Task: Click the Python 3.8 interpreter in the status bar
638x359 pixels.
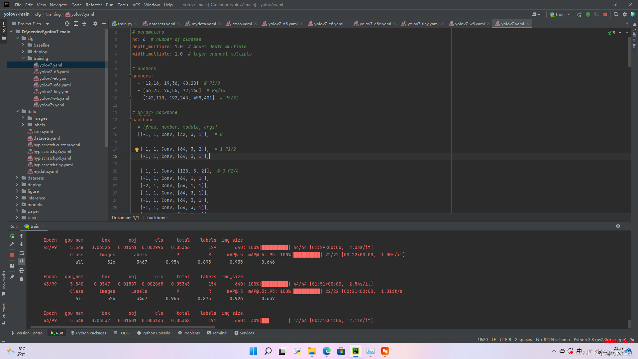Action: (x=600, y=340)
